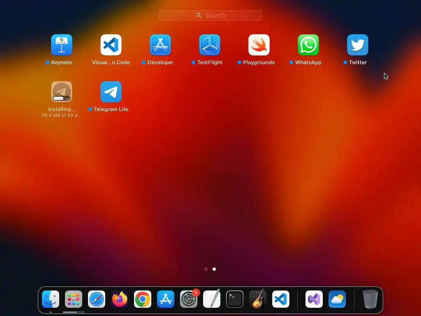Switch to first Launchpad page dot

pos(206,269)
